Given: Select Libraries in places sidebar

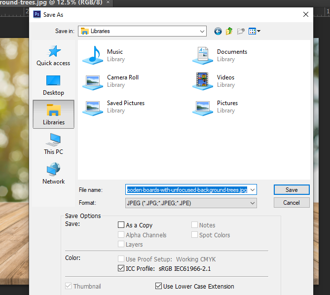Looking at the screenshot, I should [x=53, y=114].
